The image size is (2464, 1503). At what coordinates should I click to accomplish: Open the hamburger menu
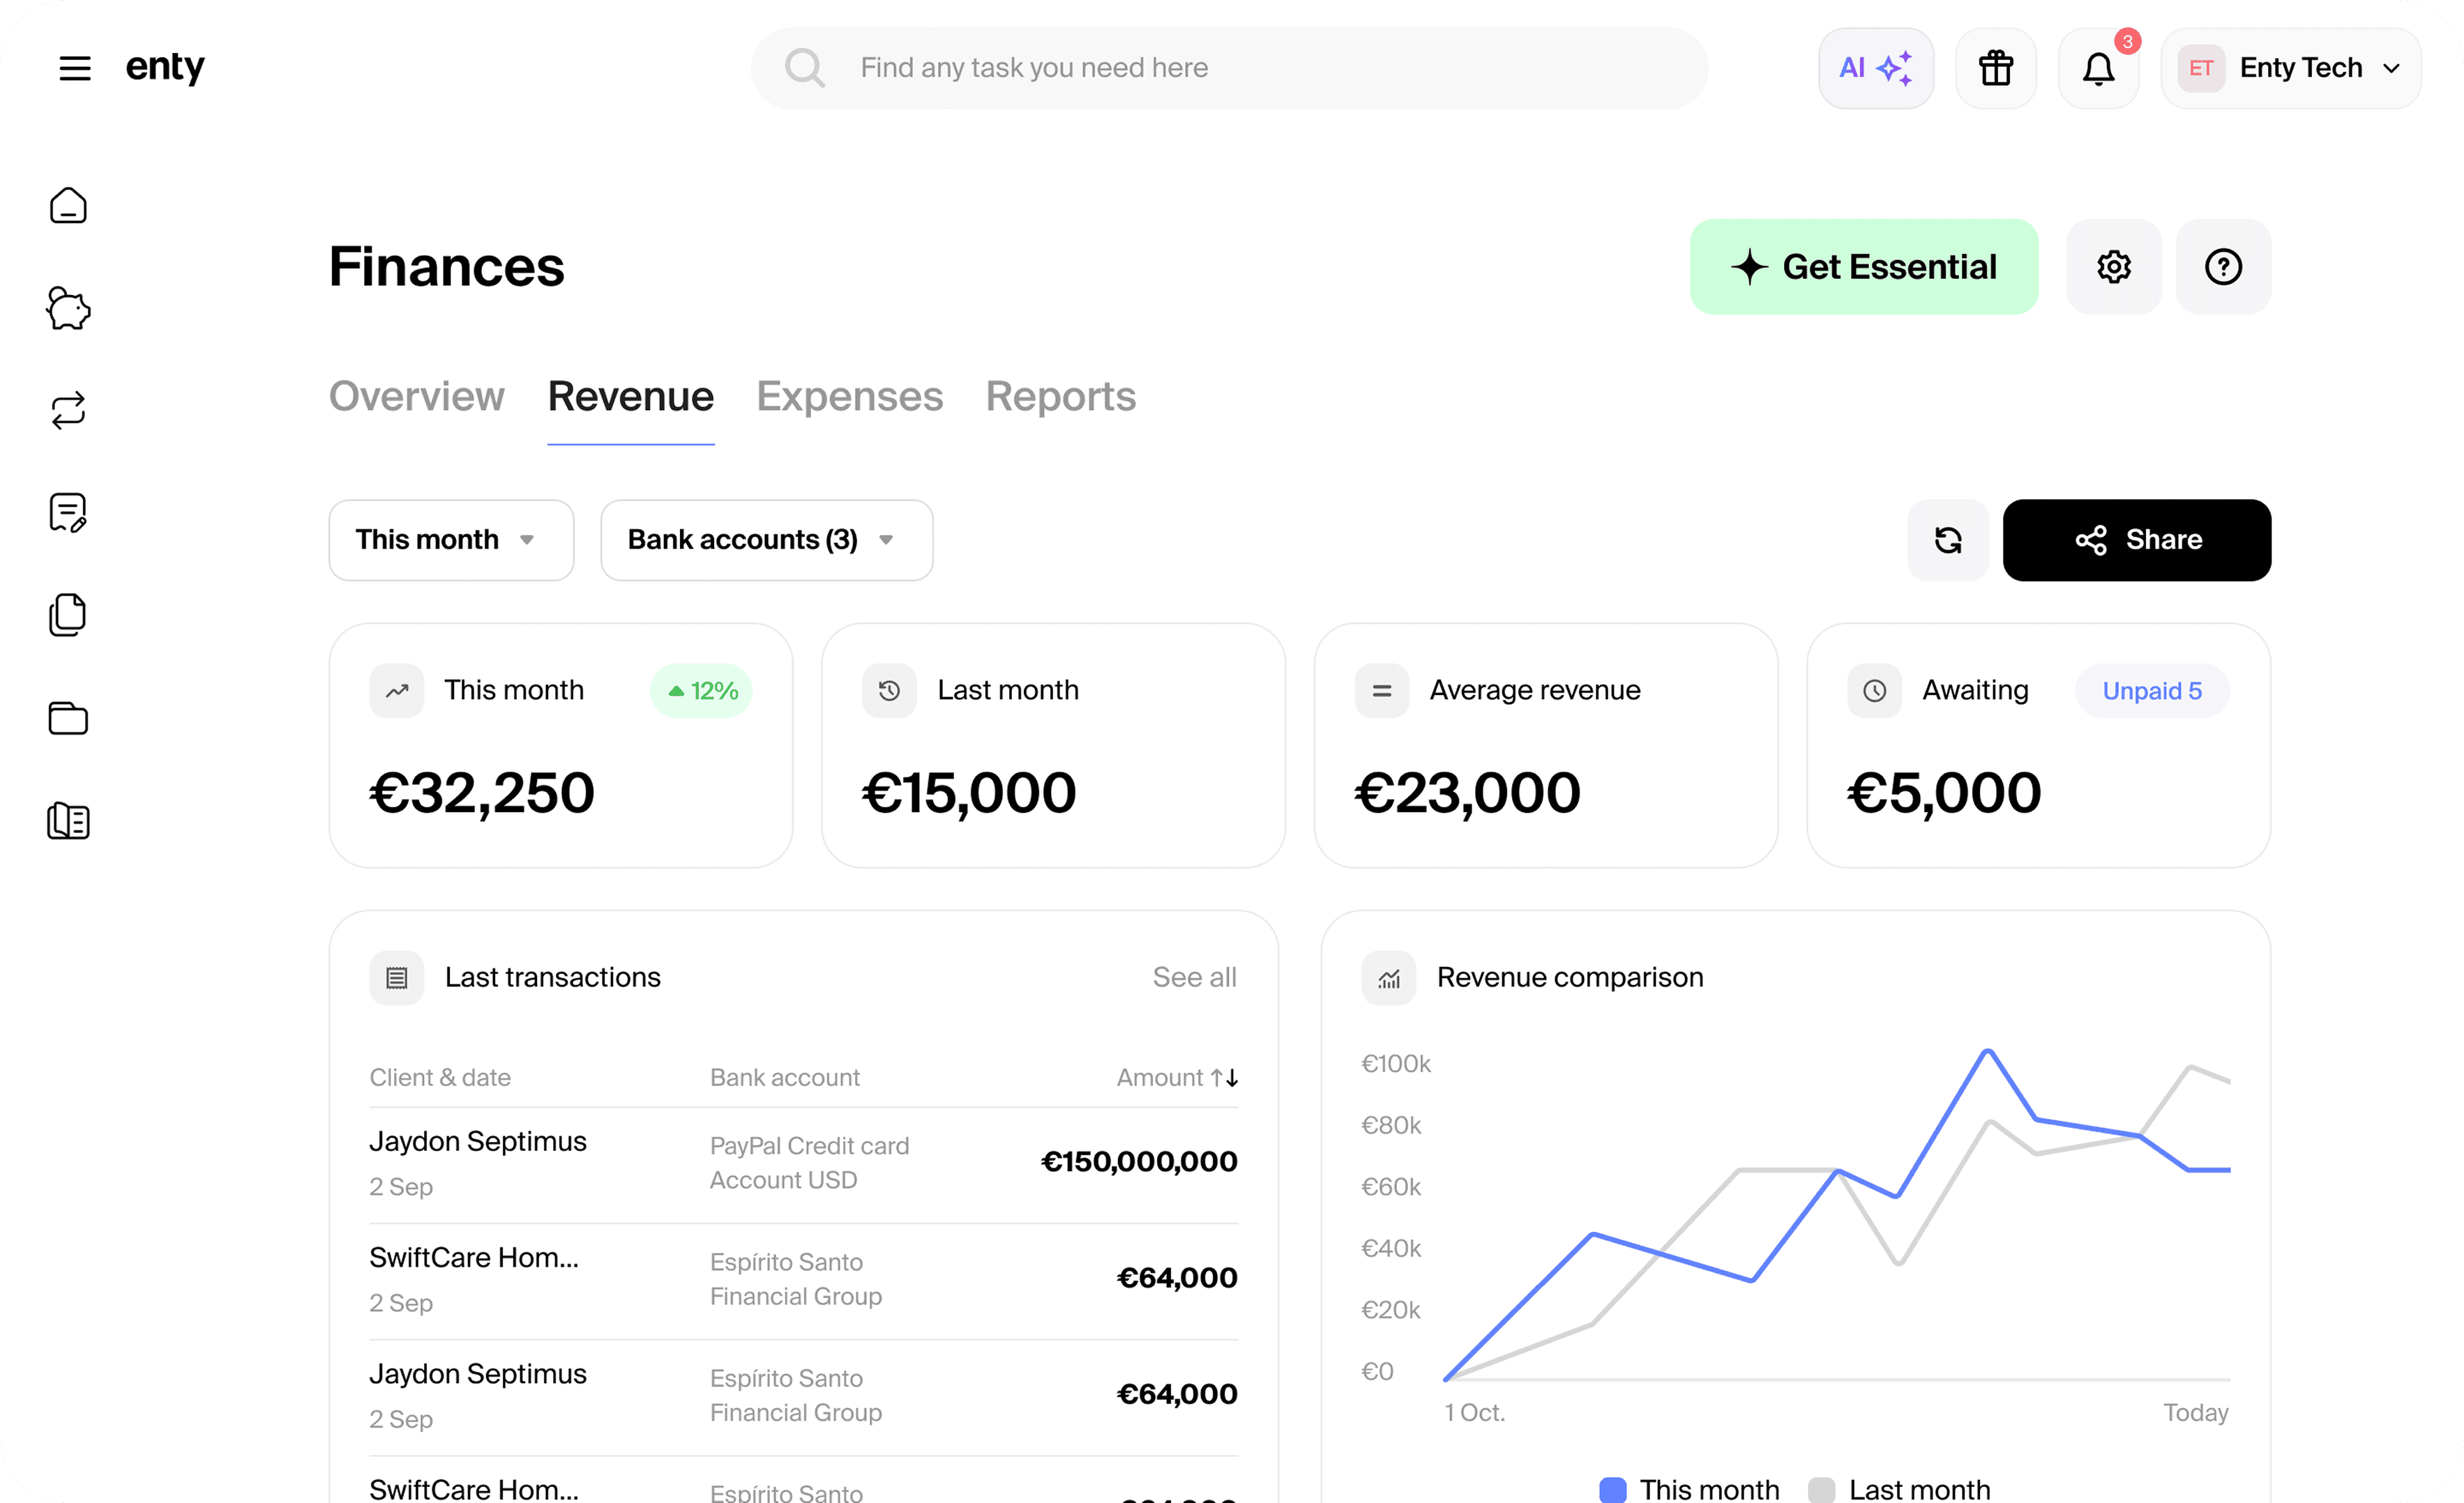pos(75,68)
